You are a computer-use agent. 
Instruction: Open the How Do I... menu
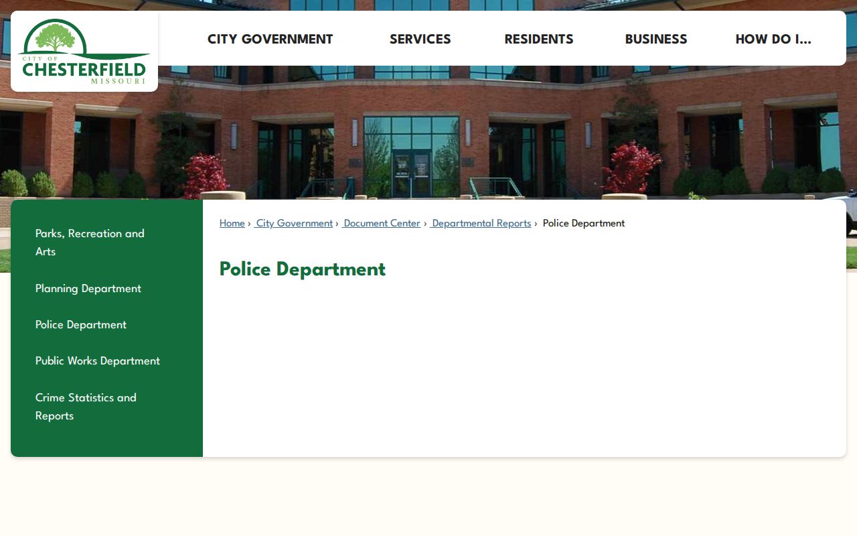click(x=773, y=39)
